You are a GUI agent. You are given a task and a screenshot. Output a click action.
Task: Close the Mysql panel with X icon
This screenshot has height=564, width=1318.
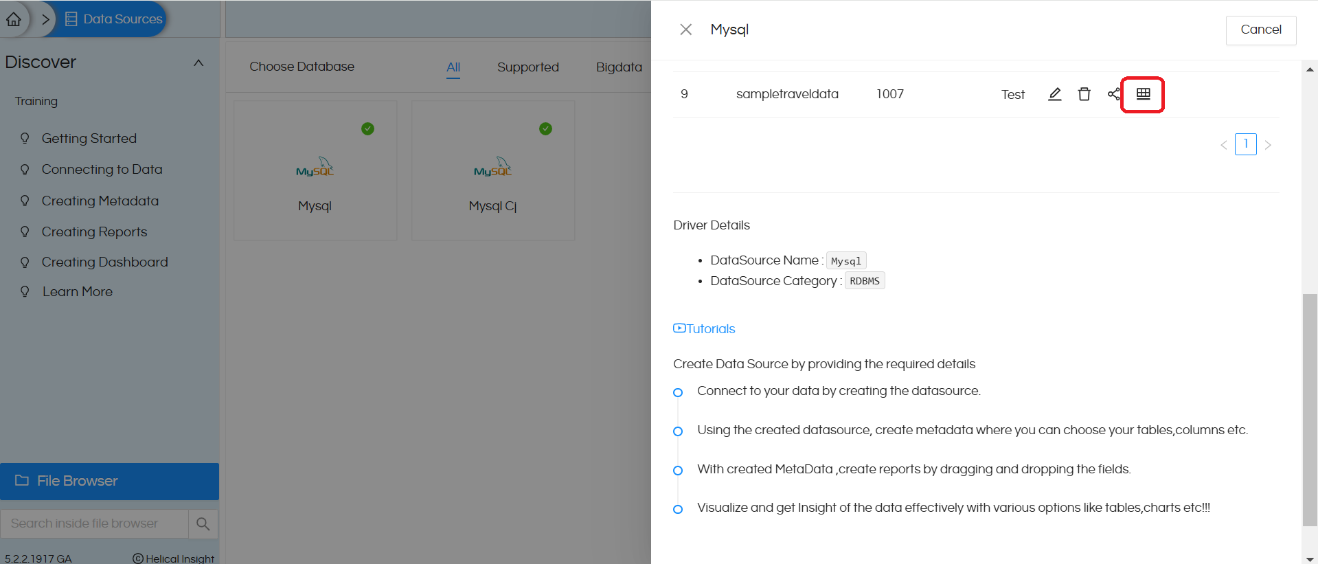coord(685,30)
